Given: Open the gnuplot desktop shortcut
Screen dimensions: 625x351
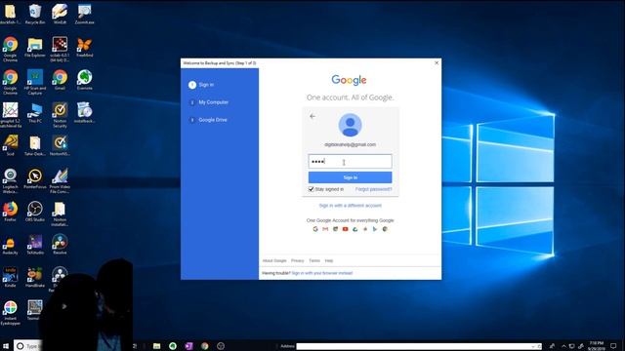Looking at the screenshot, I should click(11, 115).
